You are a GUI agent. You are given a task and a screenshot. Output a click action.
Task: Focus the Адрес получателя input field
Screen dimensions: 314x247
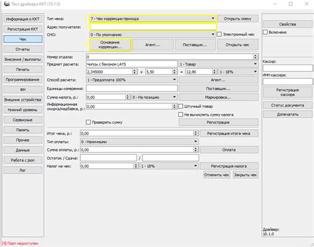pos(152,27)
